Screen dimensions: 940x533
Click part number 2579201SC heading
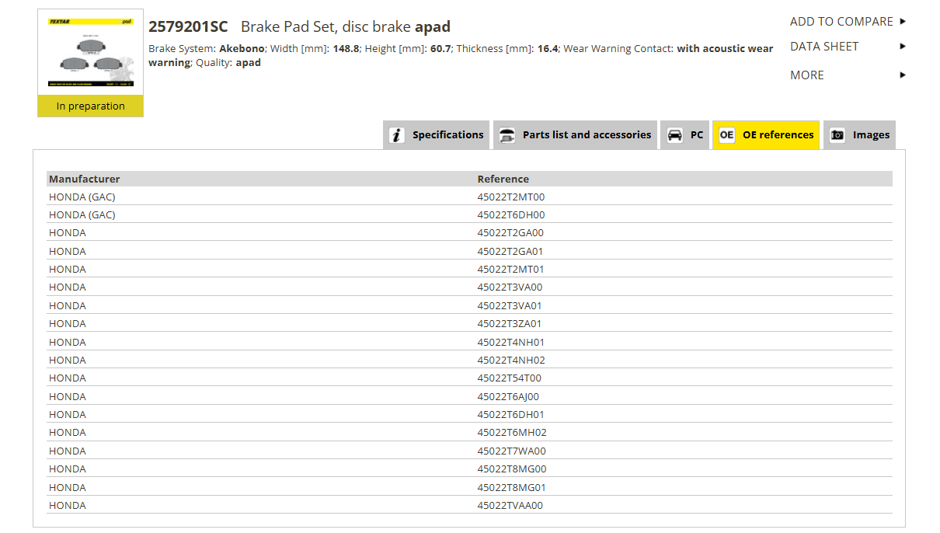point(188,27)
